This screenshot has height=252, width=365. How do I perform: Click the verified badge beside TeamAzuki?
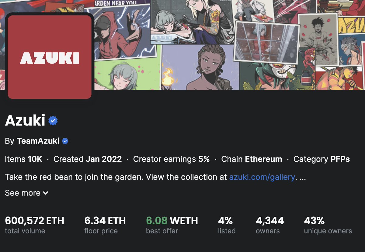click(65, 141)
